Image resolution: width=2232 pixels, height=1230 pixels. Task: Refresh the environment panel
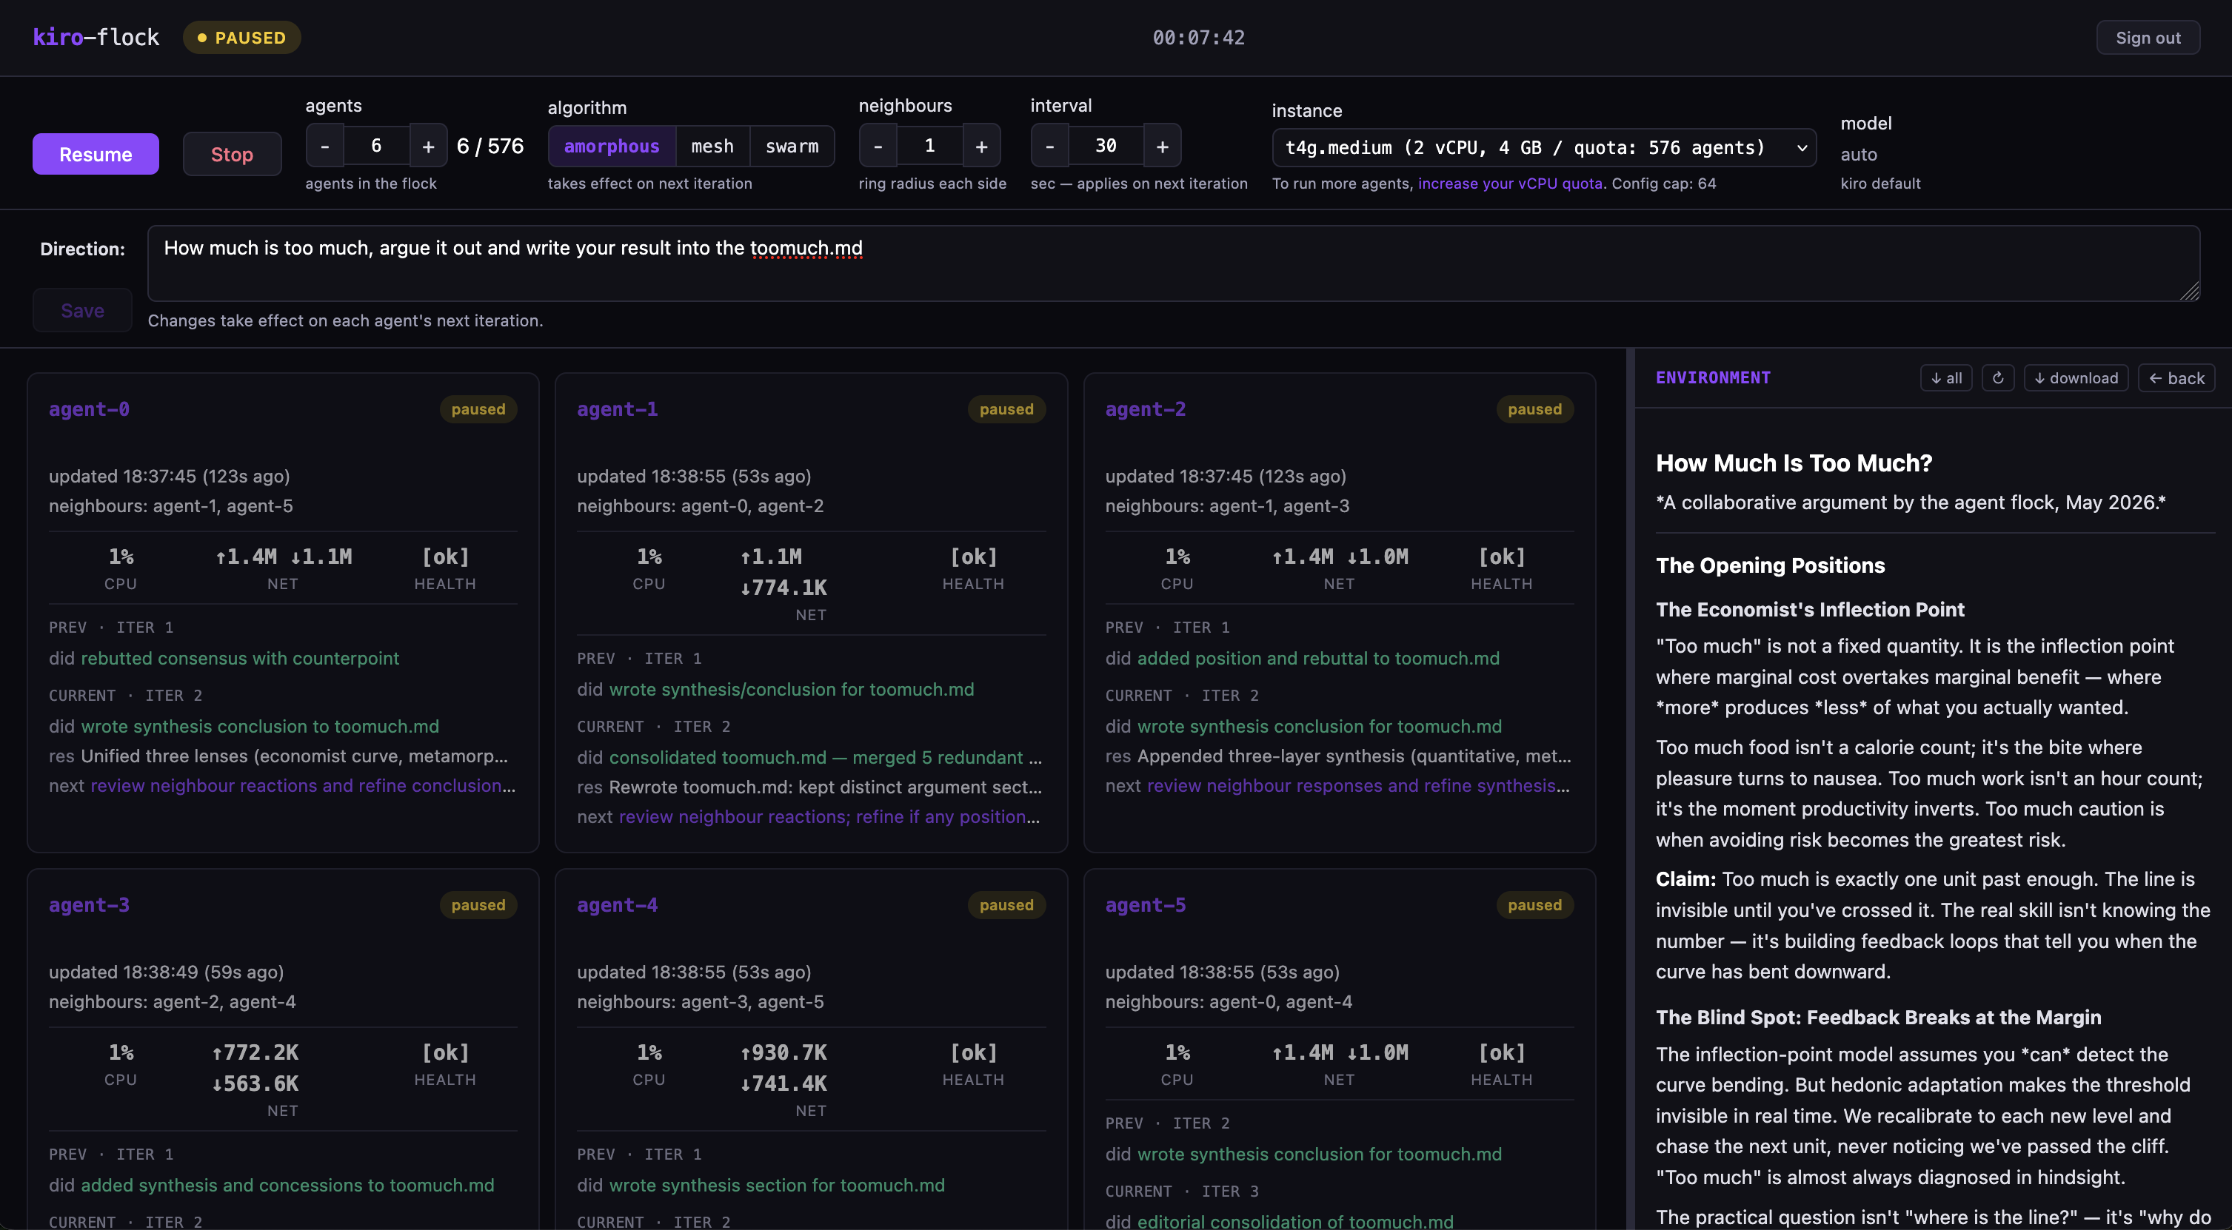tap(1997, 377)
